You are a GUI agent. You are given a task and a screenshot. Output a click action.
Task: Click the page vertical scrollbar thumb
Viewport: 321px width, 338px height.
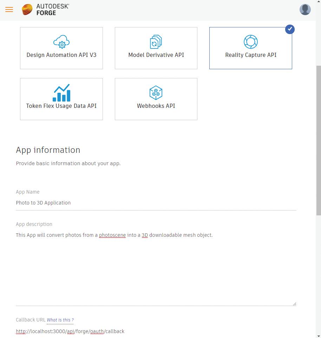(319, 140)
